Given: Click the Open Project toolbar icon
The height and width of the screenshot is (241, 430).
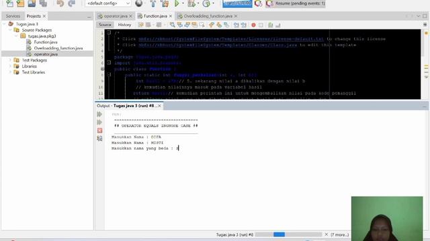Looking at the screenshot, I should coord(32,3).
